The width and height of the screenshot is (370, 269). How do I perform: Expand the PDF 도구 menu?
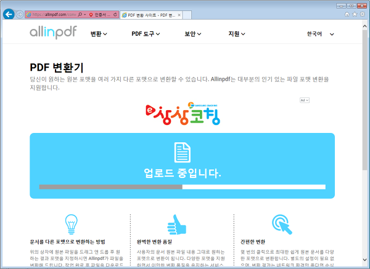[146, 34]
